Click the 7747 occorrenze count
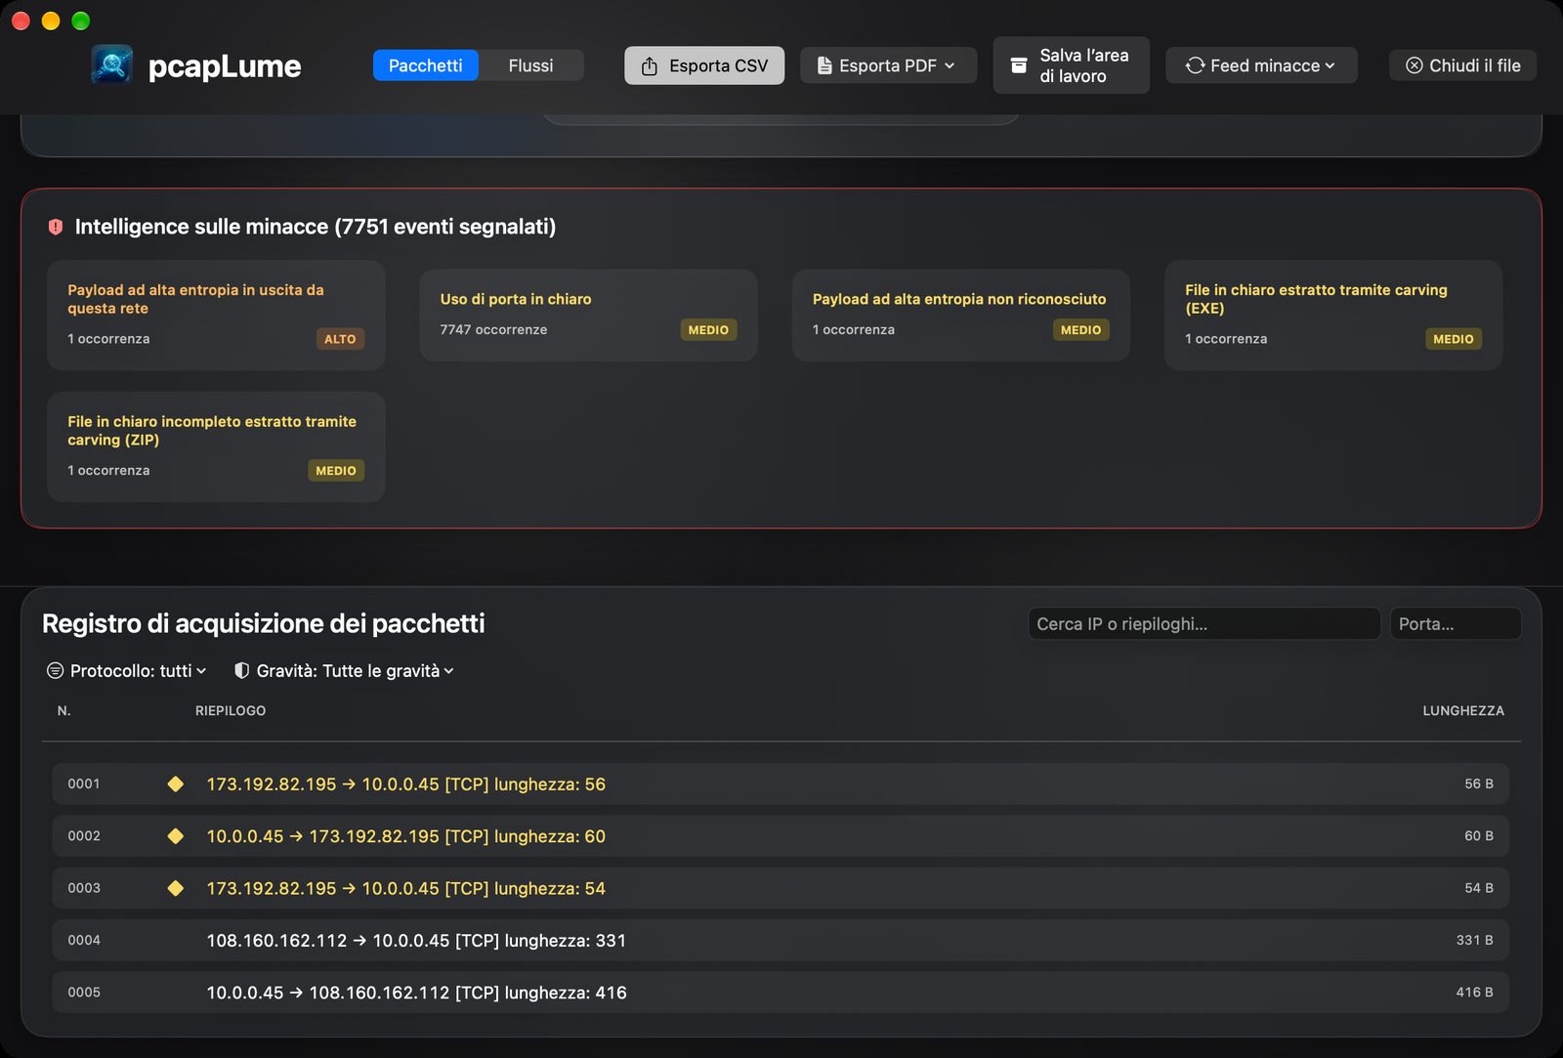This screenshot has width=1563, height=1058. coord(493,330)
